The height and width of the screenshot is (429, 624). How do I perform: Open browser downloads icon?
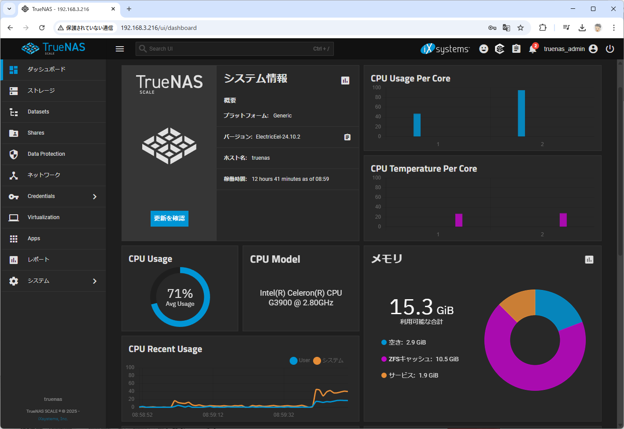pos(582,28)
